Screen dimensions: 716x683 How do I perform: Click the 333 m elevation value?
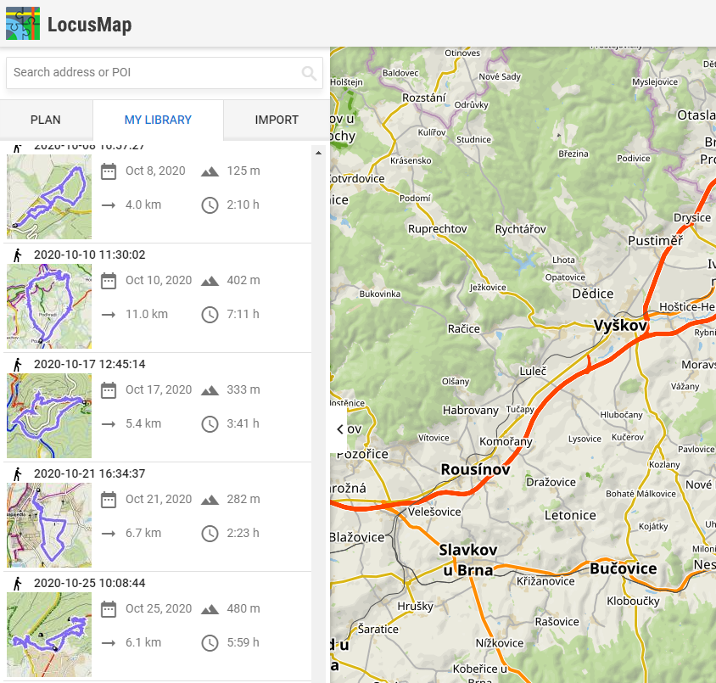[243, 389]
